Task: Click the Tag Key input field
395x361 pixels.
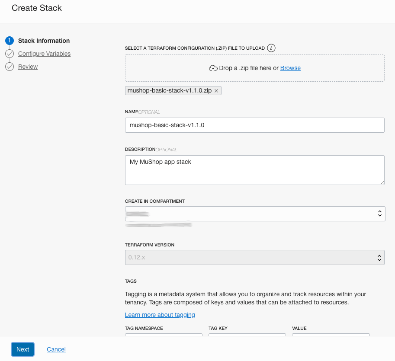Action: point(247,336)
